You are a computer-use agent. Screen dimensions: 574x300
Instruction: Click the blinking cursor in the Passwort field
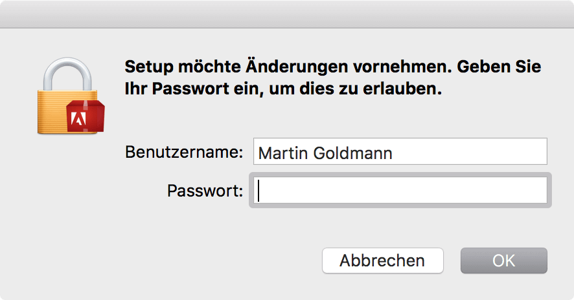pyautogui.click(x=259, y=191)
